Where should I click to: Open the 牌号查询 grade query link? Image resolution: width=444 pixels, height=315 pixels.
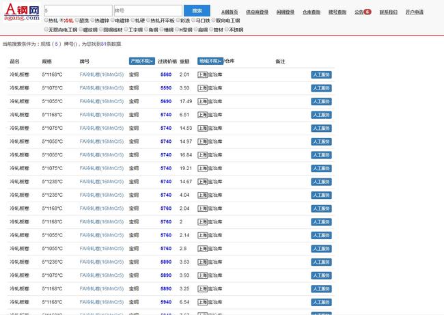click(337, 12)
